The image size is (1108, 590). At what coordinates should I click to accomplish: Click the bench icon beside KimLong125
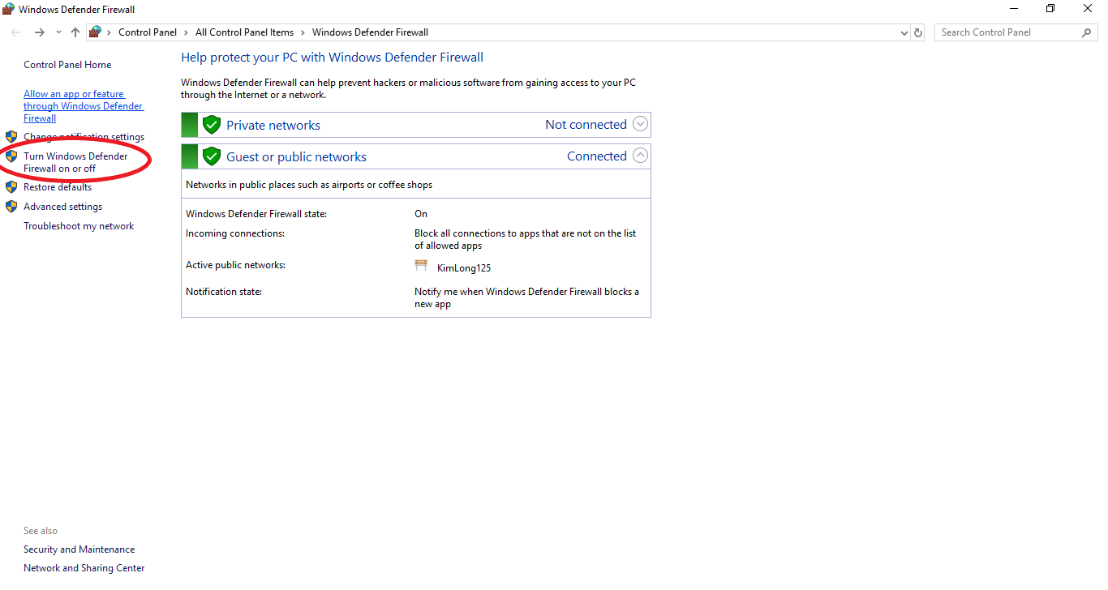pyautogui.click(x=421, y=265)
